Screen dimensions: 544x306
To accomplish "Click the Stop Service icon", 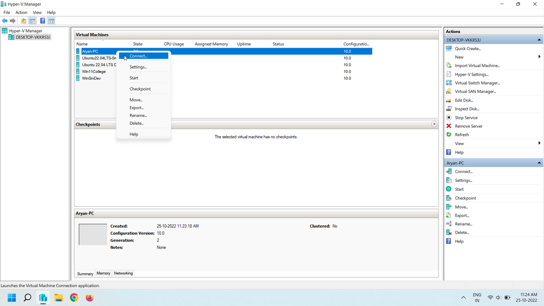I will [x=449, y=117].
